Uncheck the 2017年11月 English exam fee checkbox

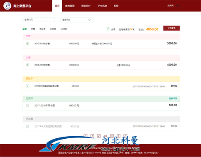(27, 86)
